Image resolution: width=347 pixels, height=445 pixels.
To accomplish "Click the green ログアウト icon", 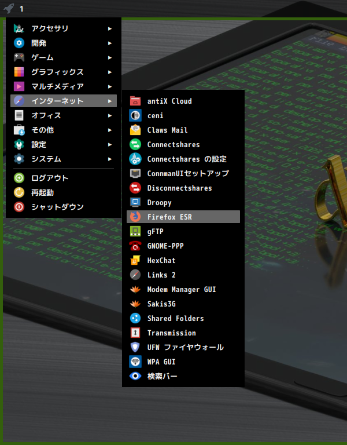I will coord(19,178).
